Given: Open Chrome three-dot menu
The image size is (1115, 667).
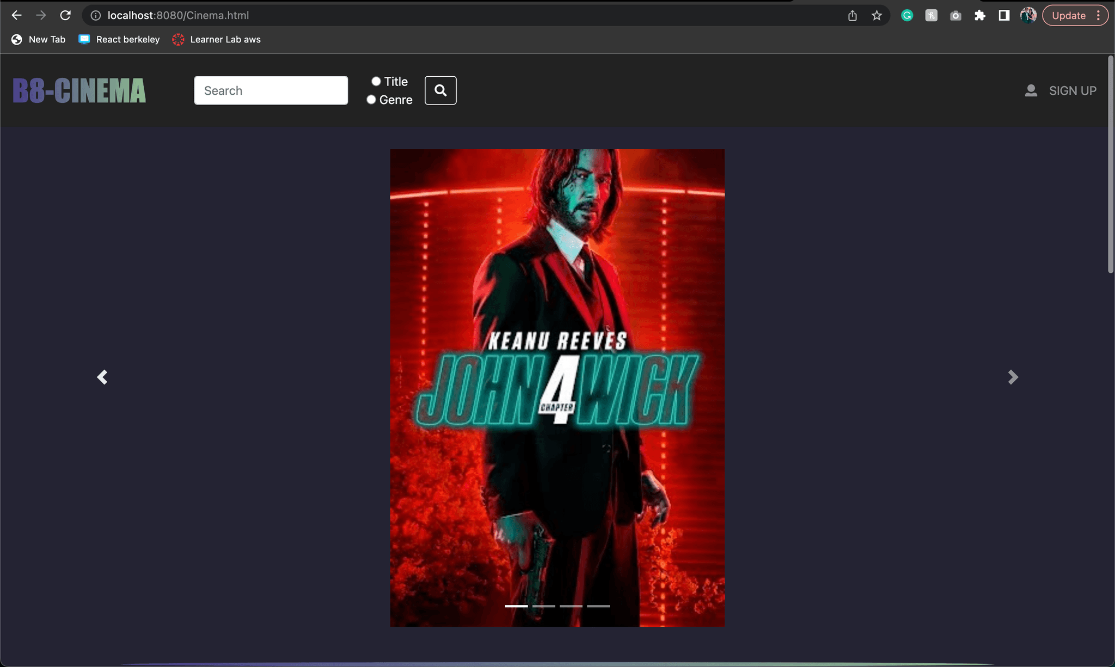Looking at the screenshot, I should pos(1099,15).
